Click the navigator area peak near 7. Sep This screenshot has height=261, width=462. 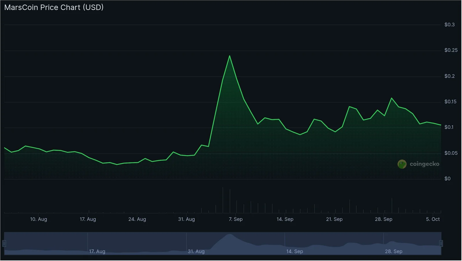point(230,234)
